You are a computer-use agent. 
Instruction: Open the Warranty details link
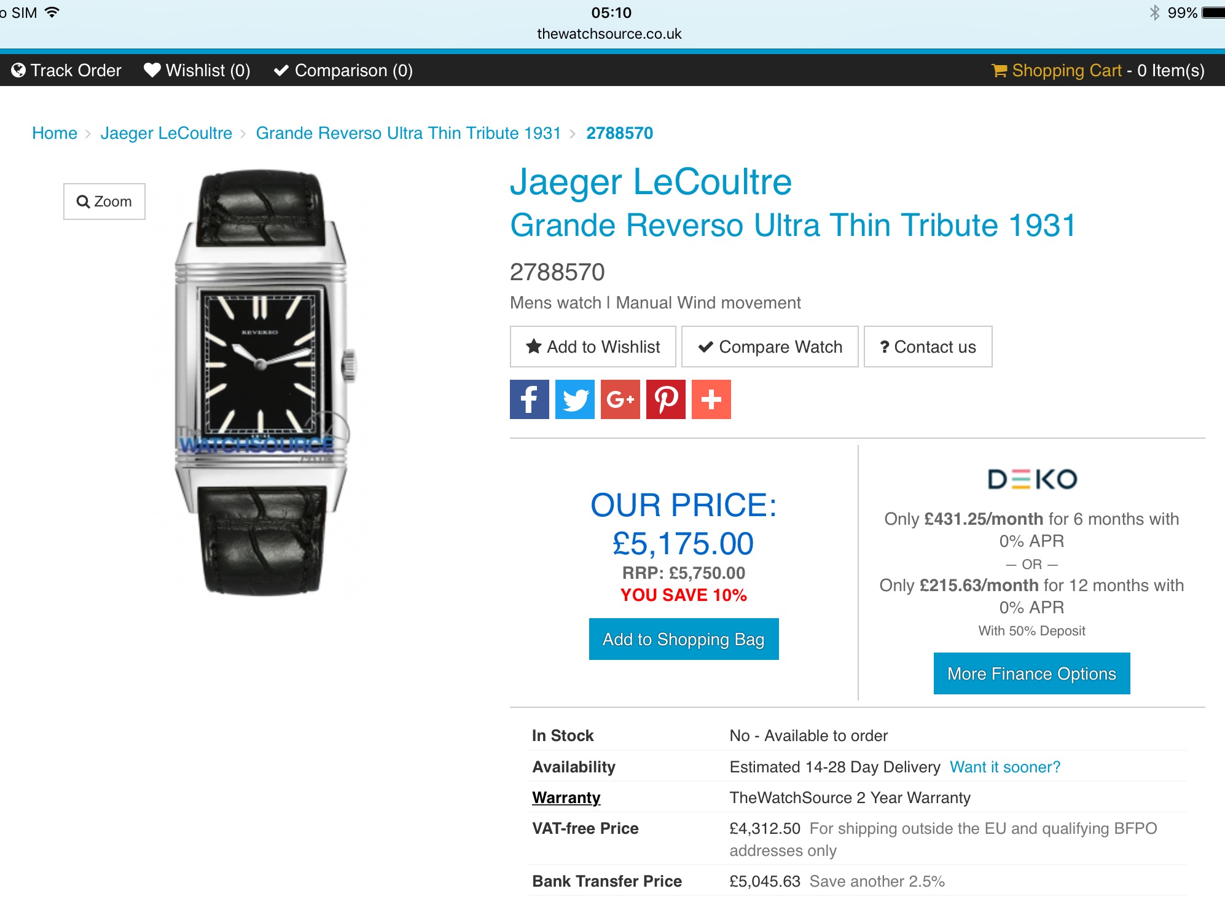click(566, 798)
